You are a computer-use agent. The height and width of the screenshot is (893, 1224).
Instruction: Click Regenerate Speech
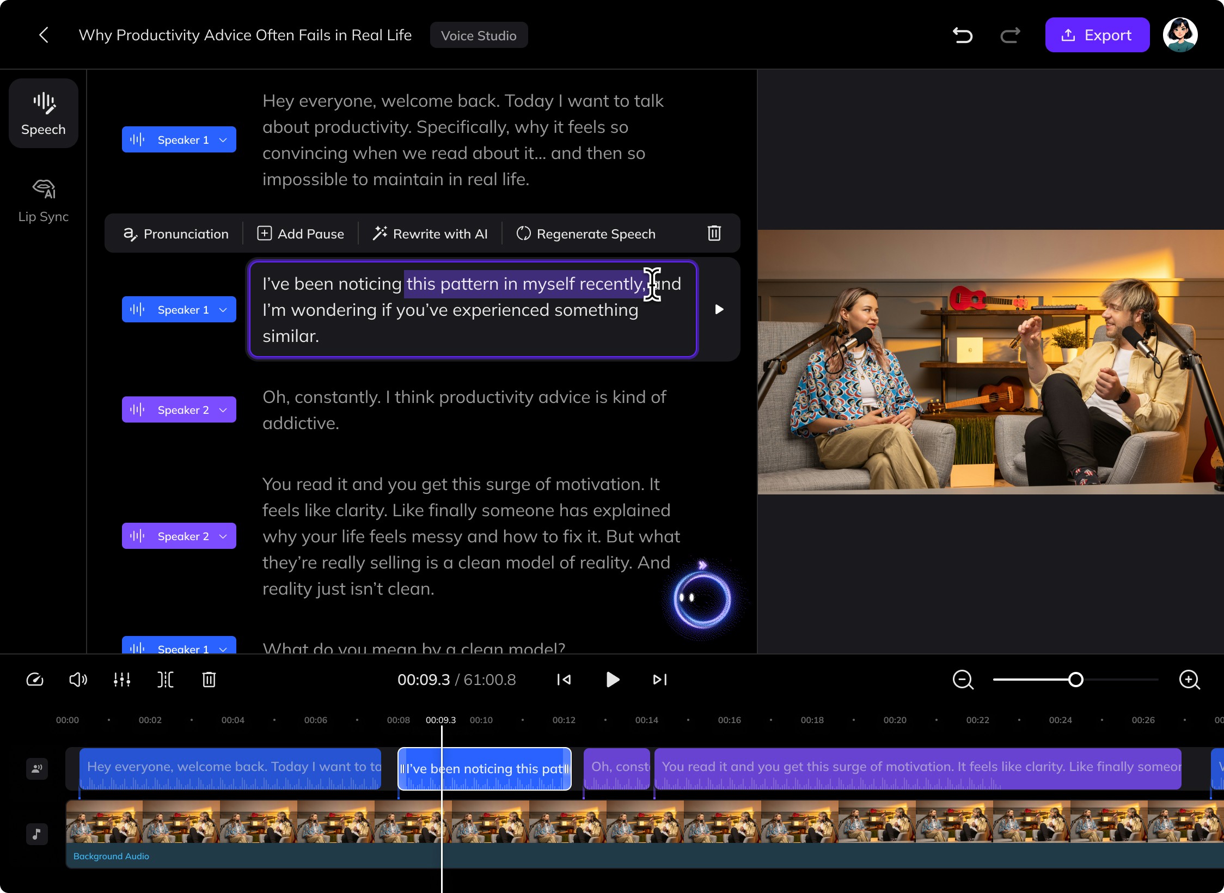[586, 234]
